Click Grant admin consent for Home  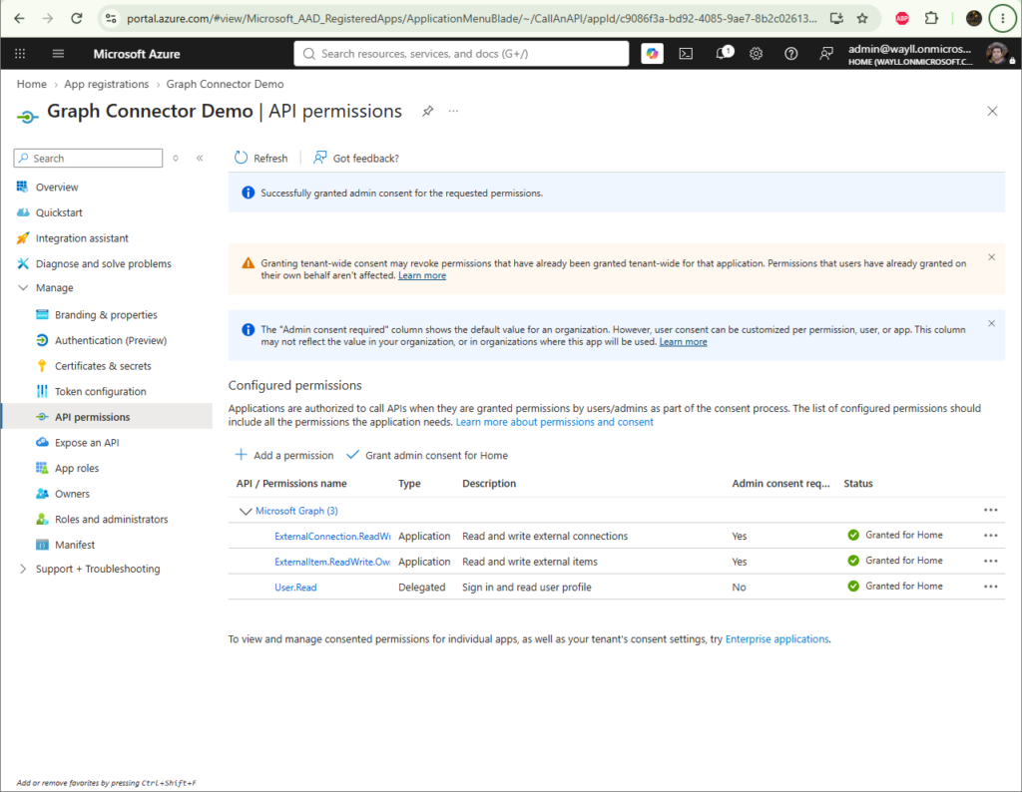pyautogui.click(x=427, y=455)
